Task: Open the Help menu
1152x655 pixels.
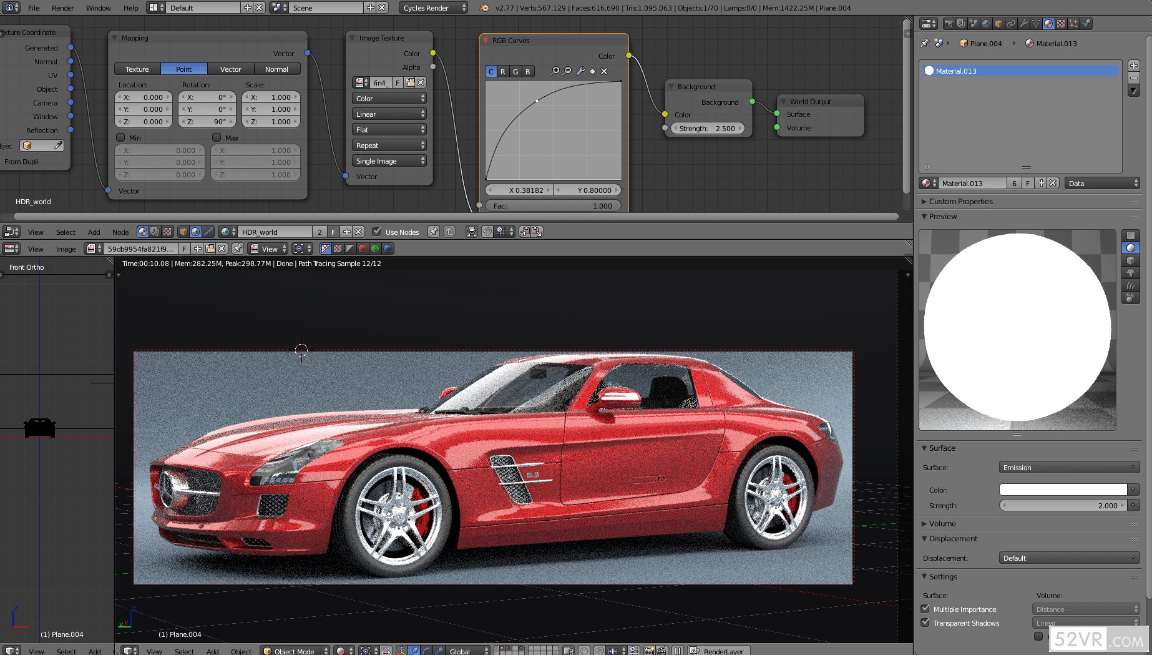Action: pyautogui.click(x=130, y=8)
